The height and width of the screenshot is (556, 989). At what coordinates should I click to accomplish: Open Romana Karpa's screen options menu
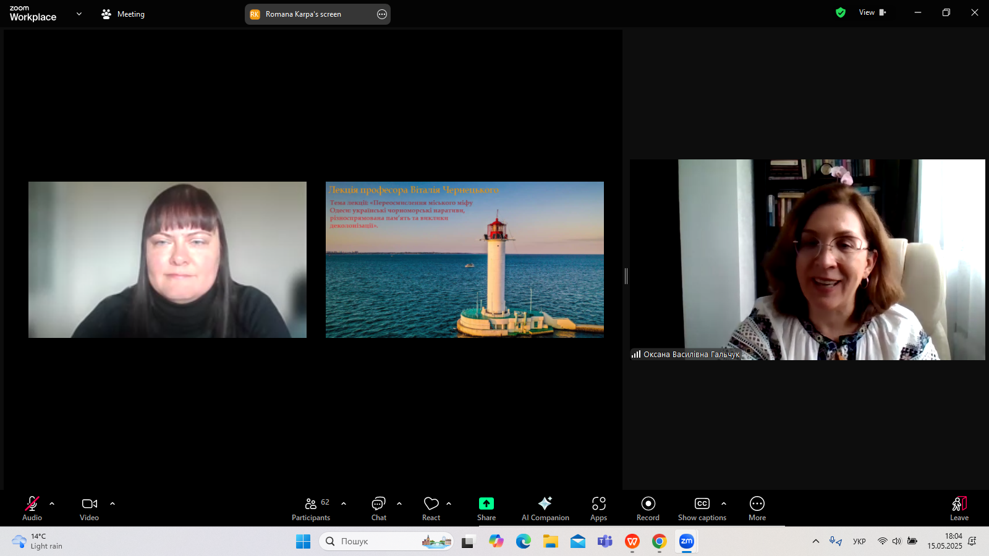pos(382,14)
